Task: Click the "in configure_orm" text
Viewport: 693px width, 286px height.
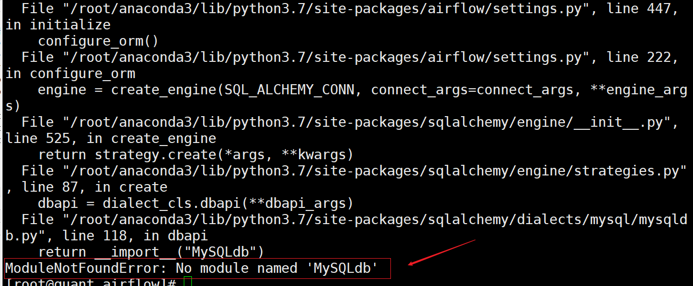Action: (x=70, y=74)
